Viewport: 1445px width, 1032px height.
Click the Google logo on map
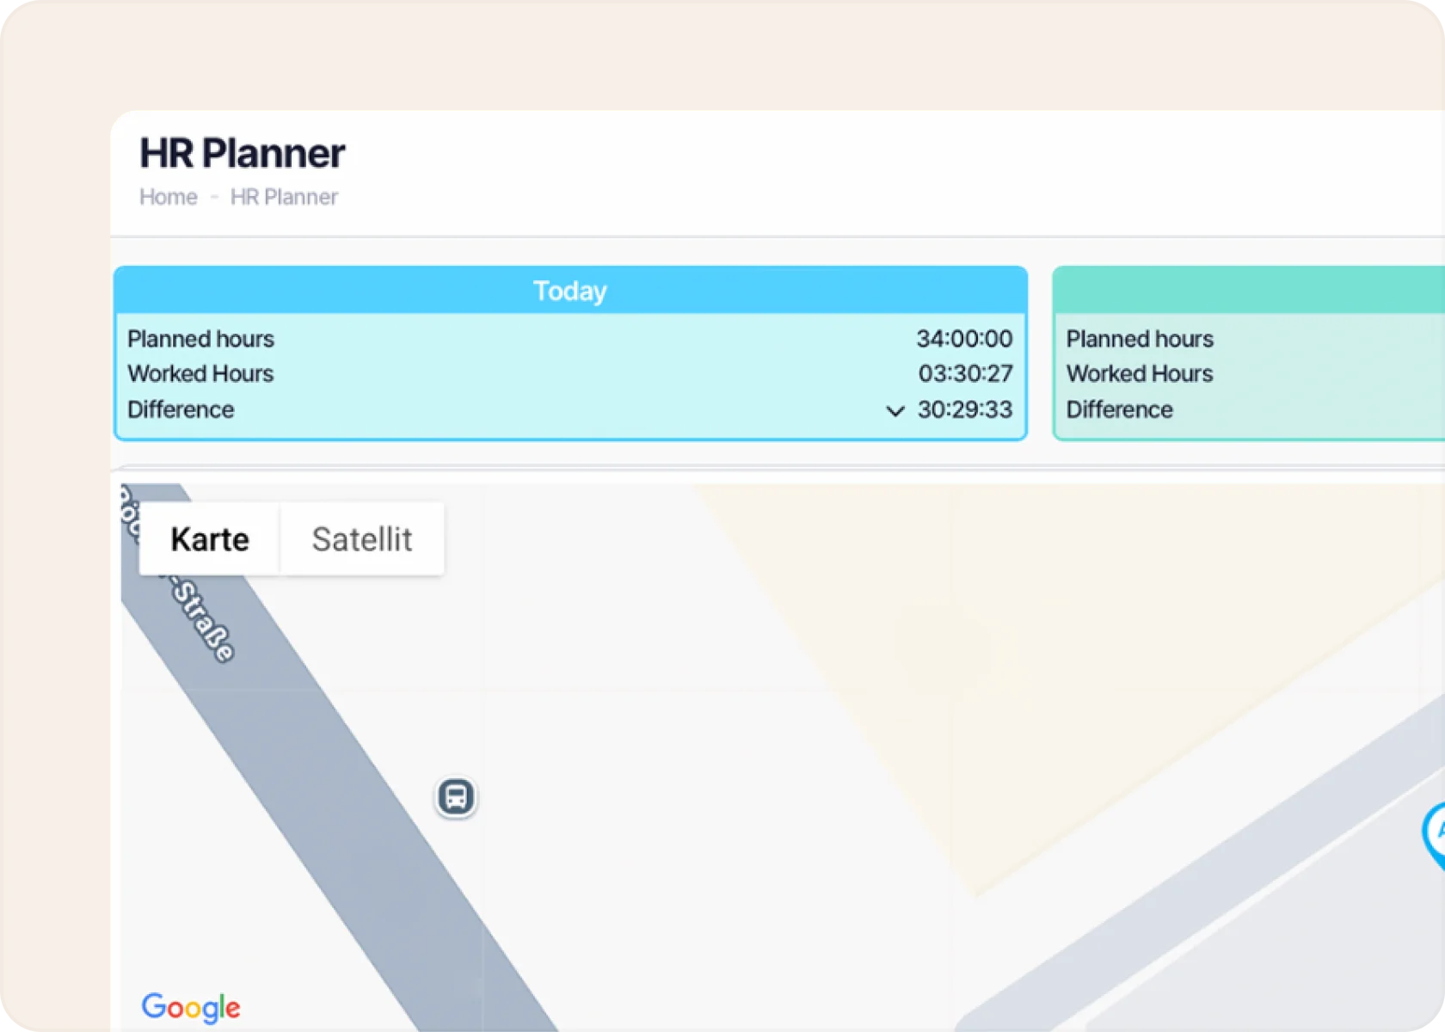(191, 1008)
